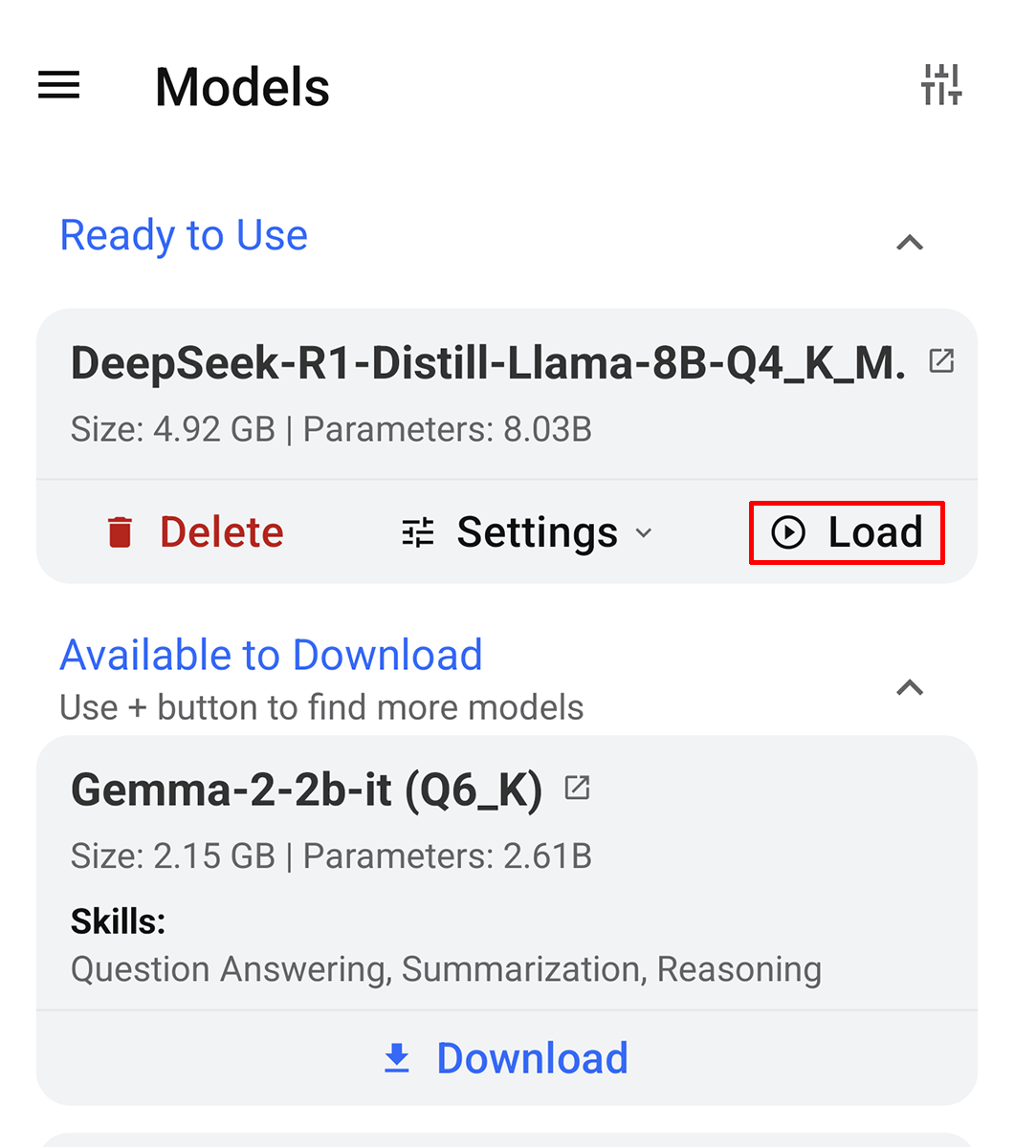The image size is (1014, 1147).
Task: Open the model filter options icon
Action: pyautogui.click(x=941, y=86)
